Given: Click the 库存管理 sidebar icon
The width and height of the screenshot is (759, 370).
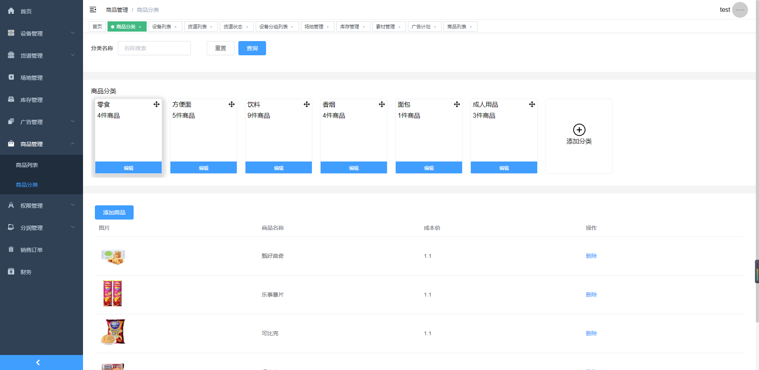Looking at the screenshot, I should pos(11,100).
